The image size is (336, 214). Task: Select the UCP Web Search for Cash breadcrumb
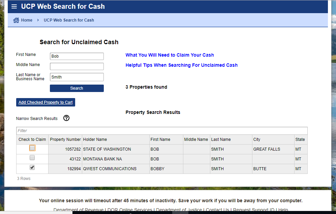[x=69, y=20]
